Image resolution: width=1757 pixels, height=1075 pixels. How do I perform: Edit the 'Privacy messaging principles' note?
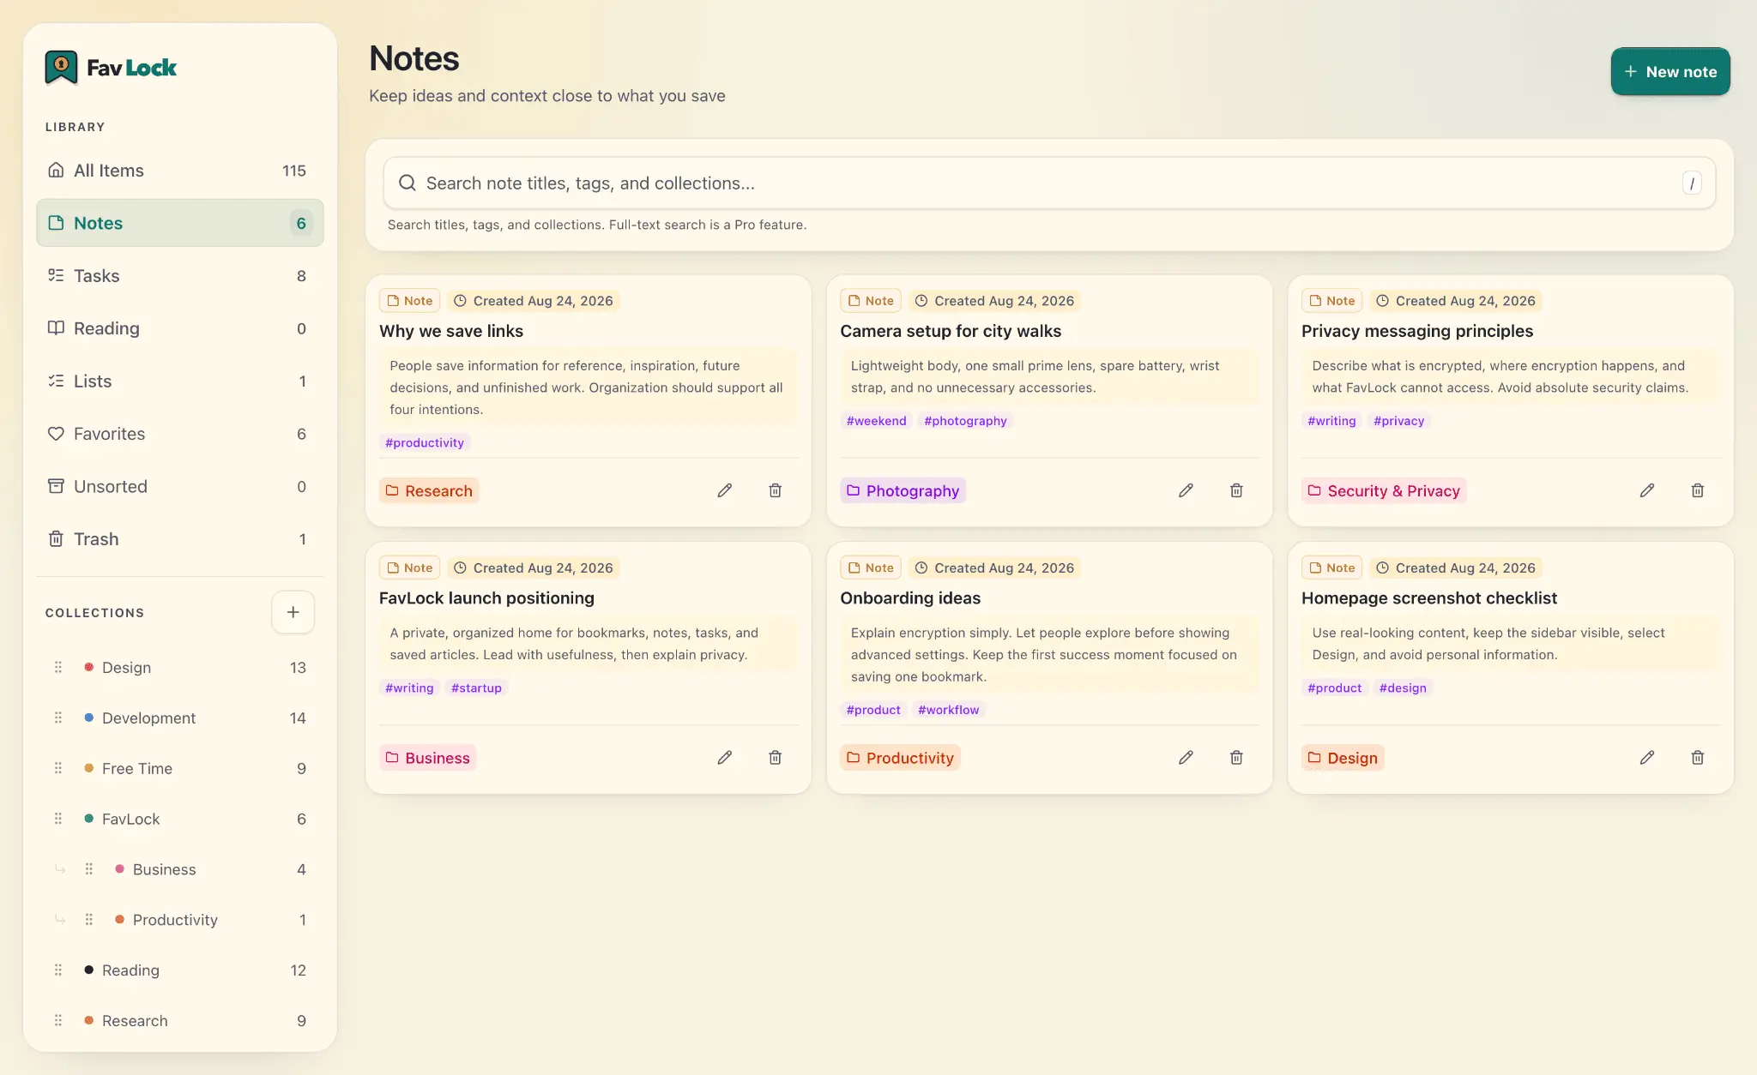[1647, 490]
